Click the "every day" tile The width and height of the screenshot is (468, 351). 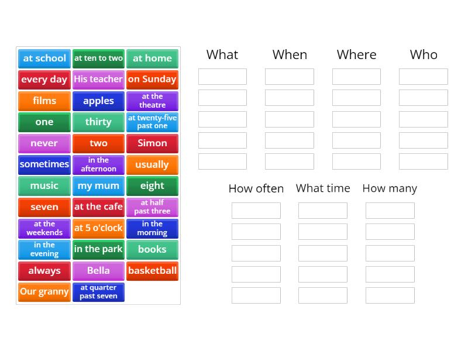click(44, 80)
